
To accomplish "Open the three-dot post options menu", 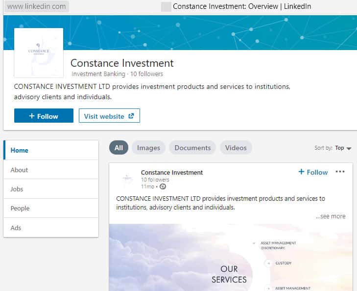I will 340,172.
